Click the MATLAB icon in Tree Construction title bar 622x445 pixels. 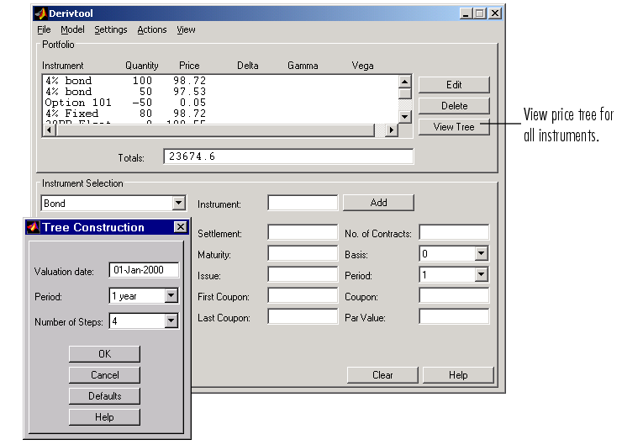(34, 227)
